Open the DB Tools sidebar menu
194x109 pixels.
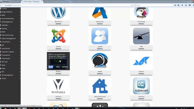tap(10, 62)
